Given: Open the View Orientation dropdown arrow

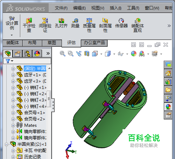Looking at the screenshot, I should (x=101, y=54).
